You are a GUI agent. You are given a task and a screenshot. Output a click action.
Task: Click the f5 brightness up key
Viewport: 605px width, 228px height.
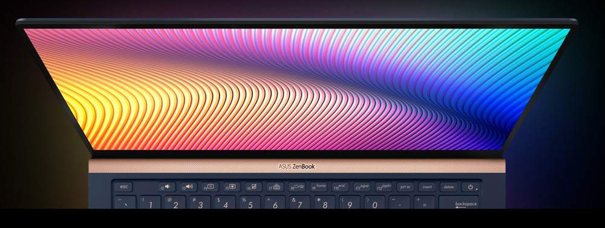[232, 187]
